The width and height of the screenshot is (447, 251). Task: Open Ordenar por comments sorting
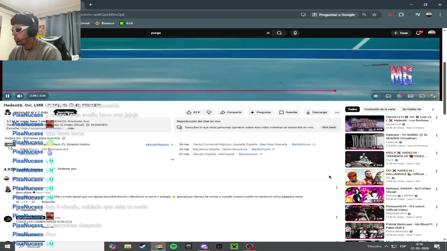[67, 169]
